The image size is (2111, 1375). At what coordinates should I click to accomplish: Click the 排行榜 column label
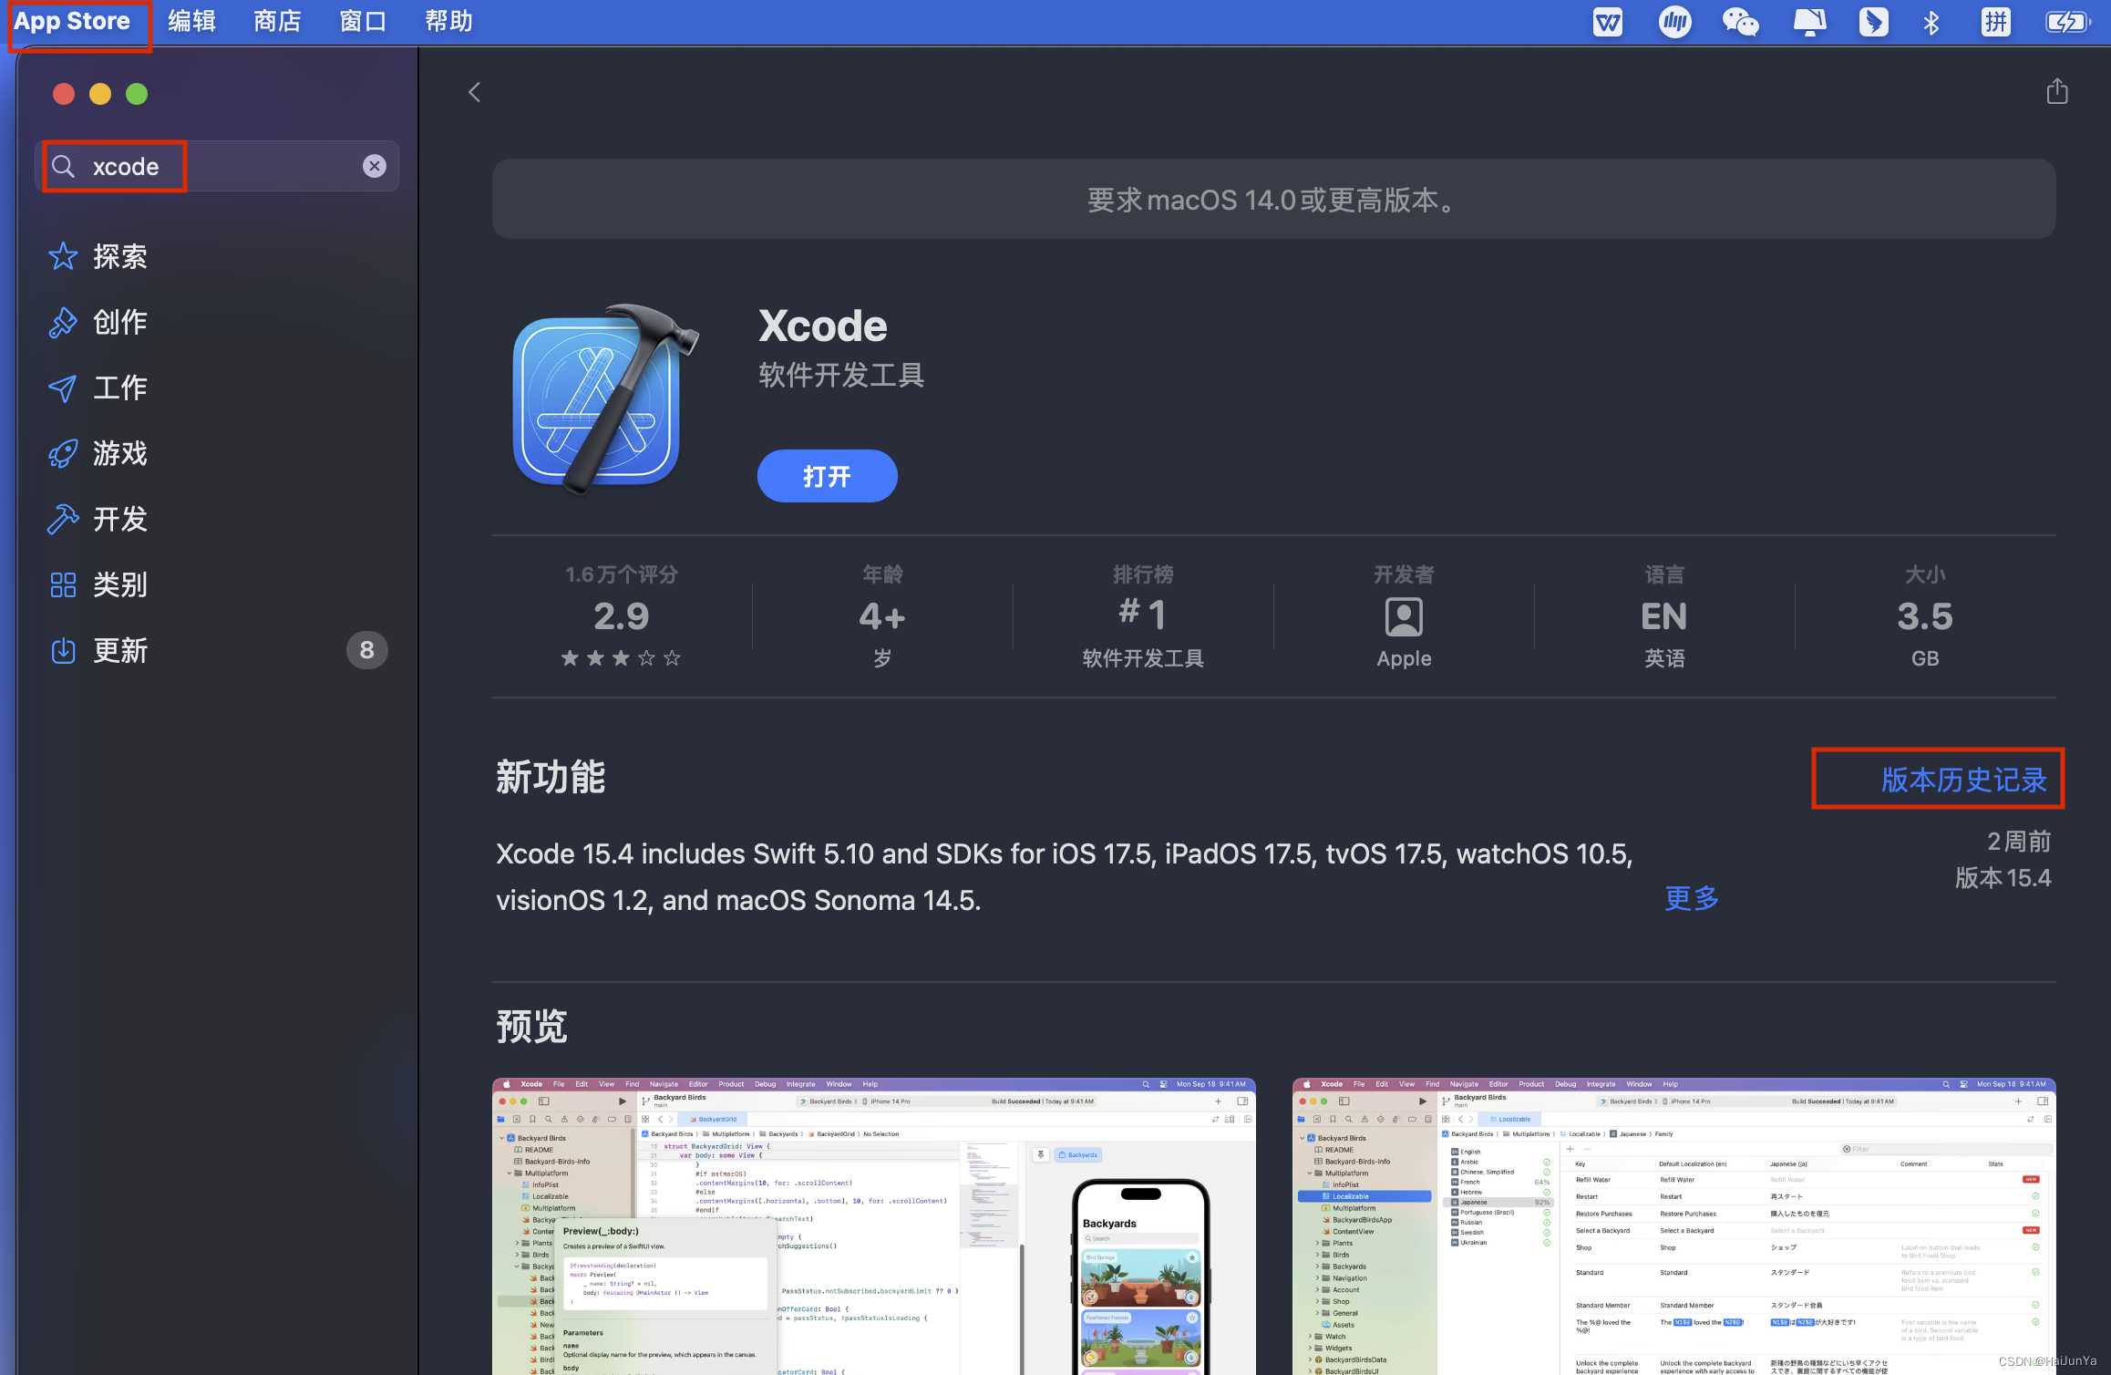(x=1143, y=574)
